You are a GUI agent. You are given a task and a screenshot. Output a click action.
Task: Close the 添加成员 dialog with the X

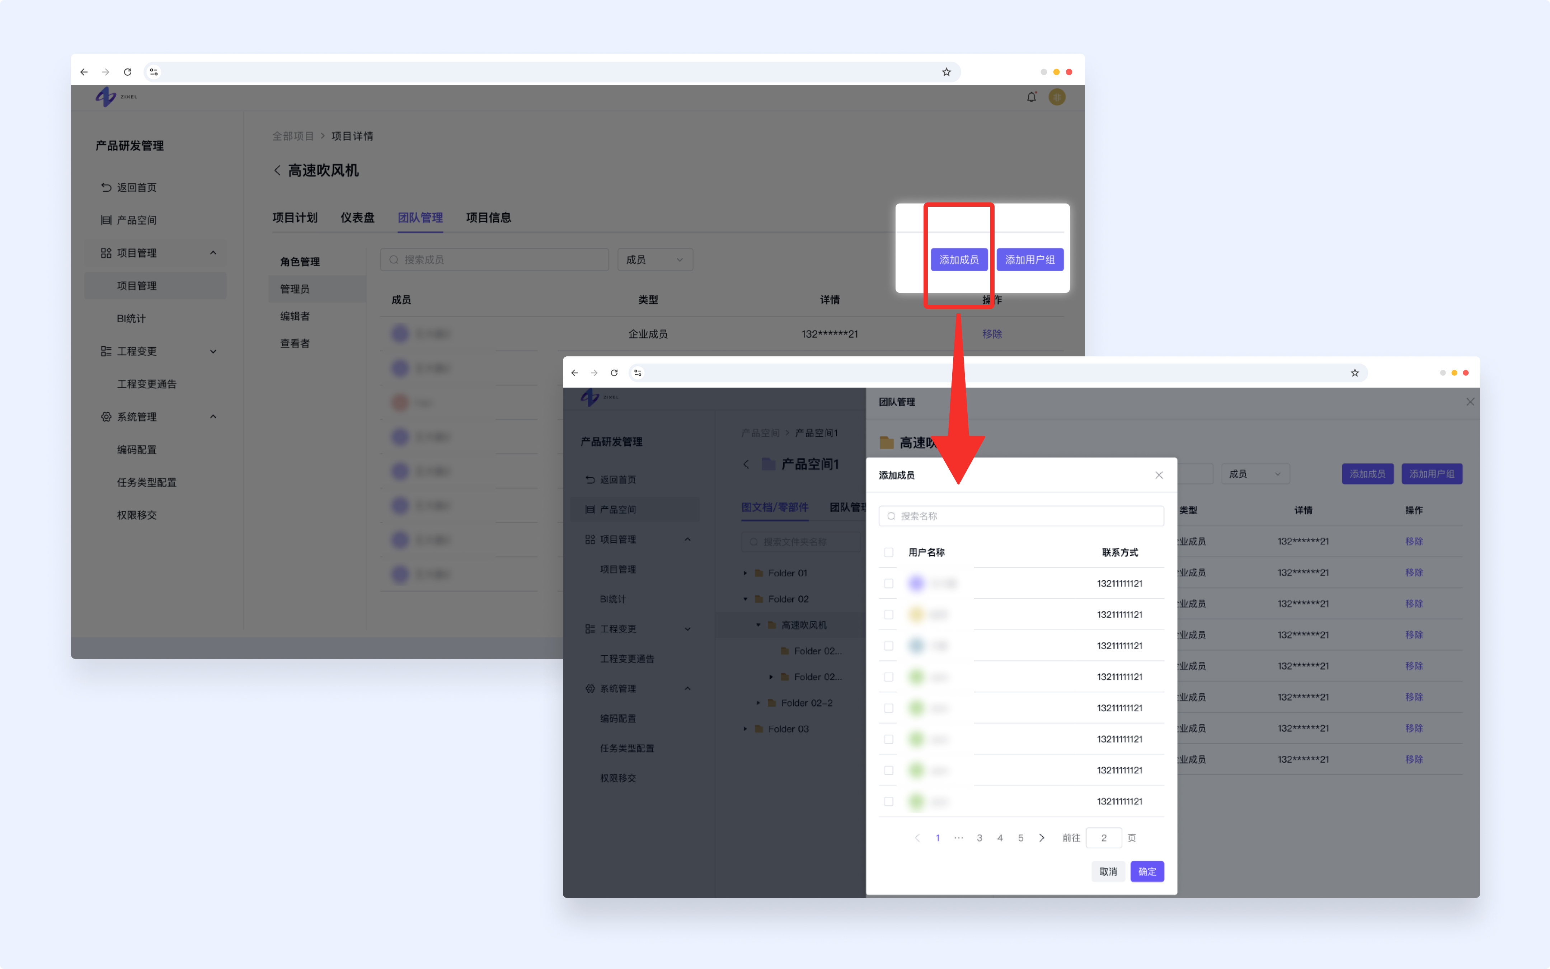[1159, 475]
